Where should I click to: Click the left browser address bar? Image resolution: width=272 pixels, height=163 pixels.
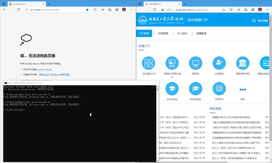56,10
